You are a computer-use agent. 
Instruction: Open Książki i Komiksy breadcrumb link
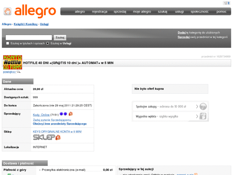(x=26, y=24)
